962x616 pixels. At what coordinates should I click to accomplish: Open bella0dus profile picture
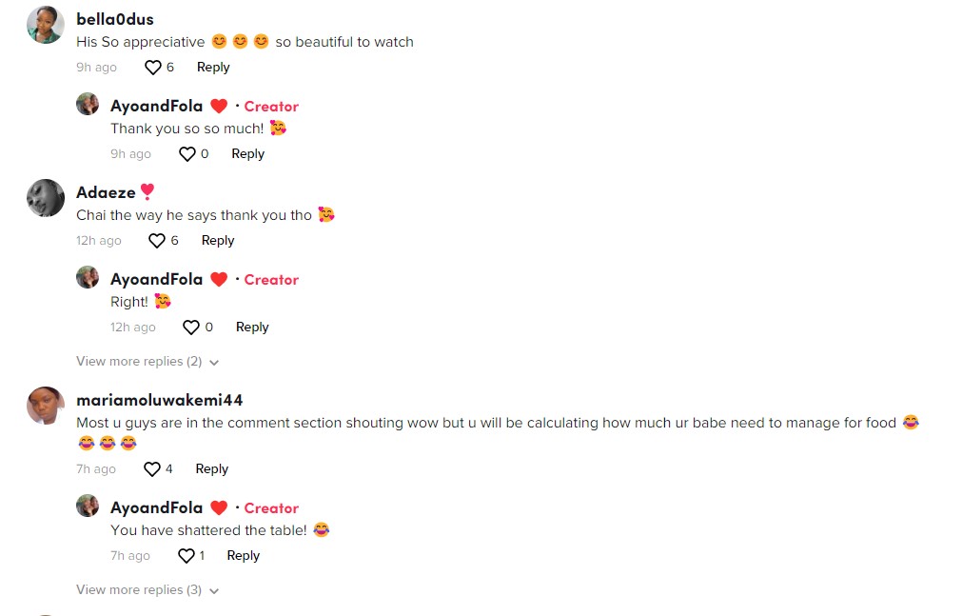[46, 25]
